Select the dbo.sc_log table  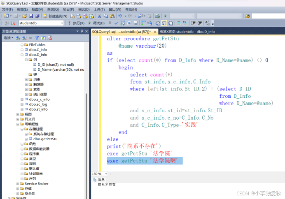[x=38, y=104]
